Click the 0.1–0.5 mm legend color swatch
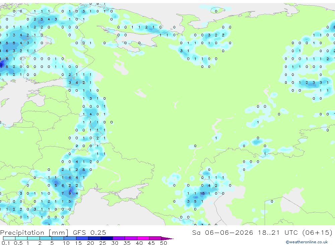This screenshot has height=245, width=335. tap(9, 238)
